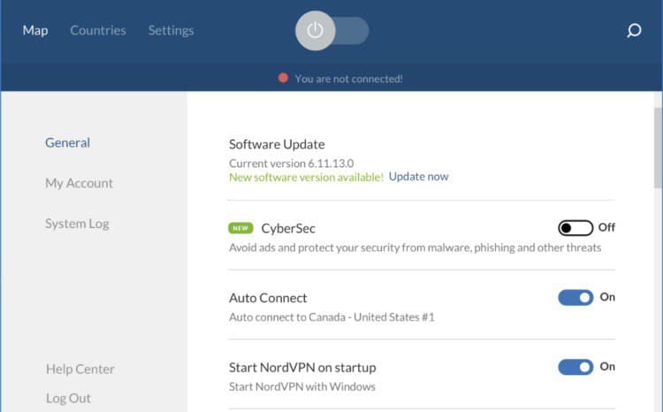Turn off Start NordVPN on startup
663x412 pixels.
[575, 367]
